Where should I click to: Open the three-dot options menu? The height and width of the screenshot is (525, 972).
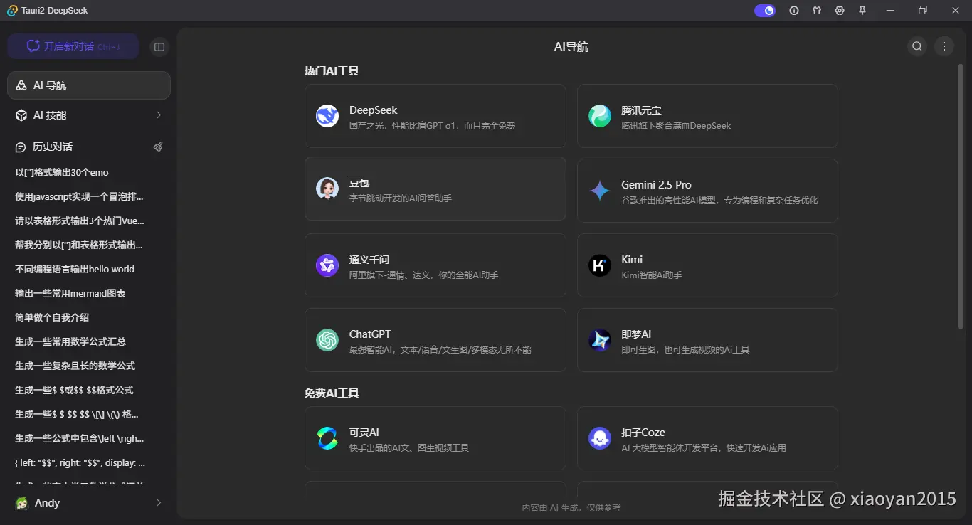[x=944, y=46]
